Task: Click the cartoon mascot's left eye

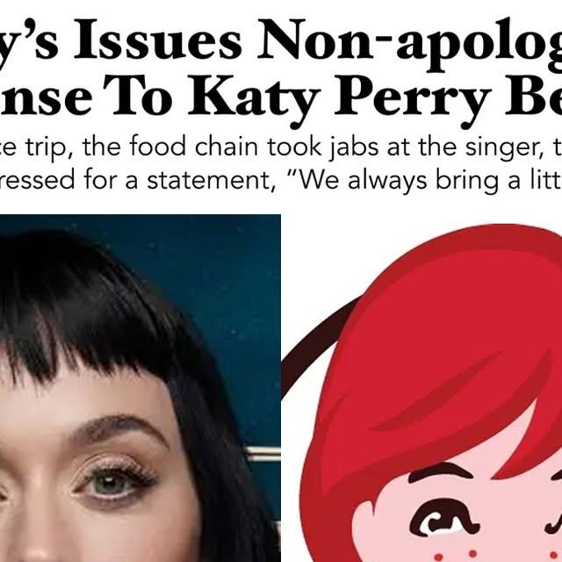Action: coord(444,521)
